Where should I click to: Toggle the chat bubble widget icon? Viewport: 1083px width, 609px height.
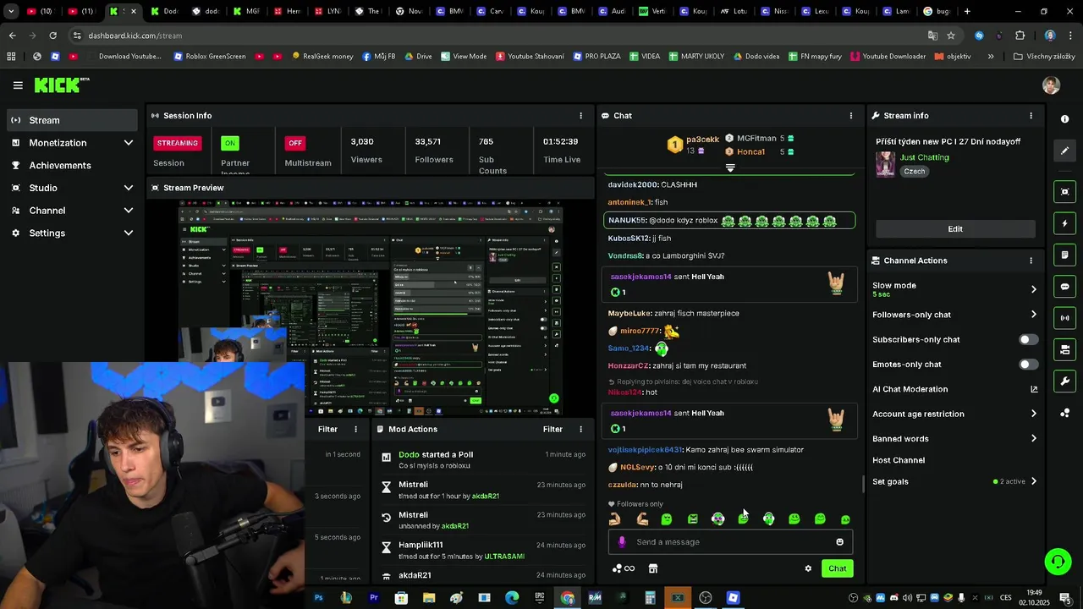click(x=1065, y=287)
